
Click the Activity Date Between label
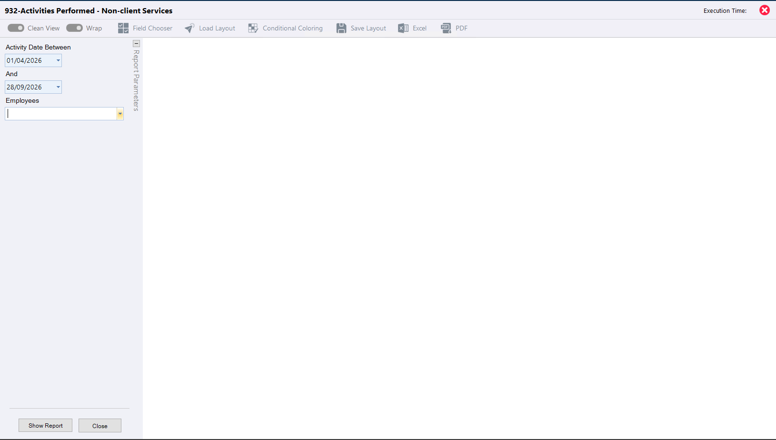click(38, 47)
